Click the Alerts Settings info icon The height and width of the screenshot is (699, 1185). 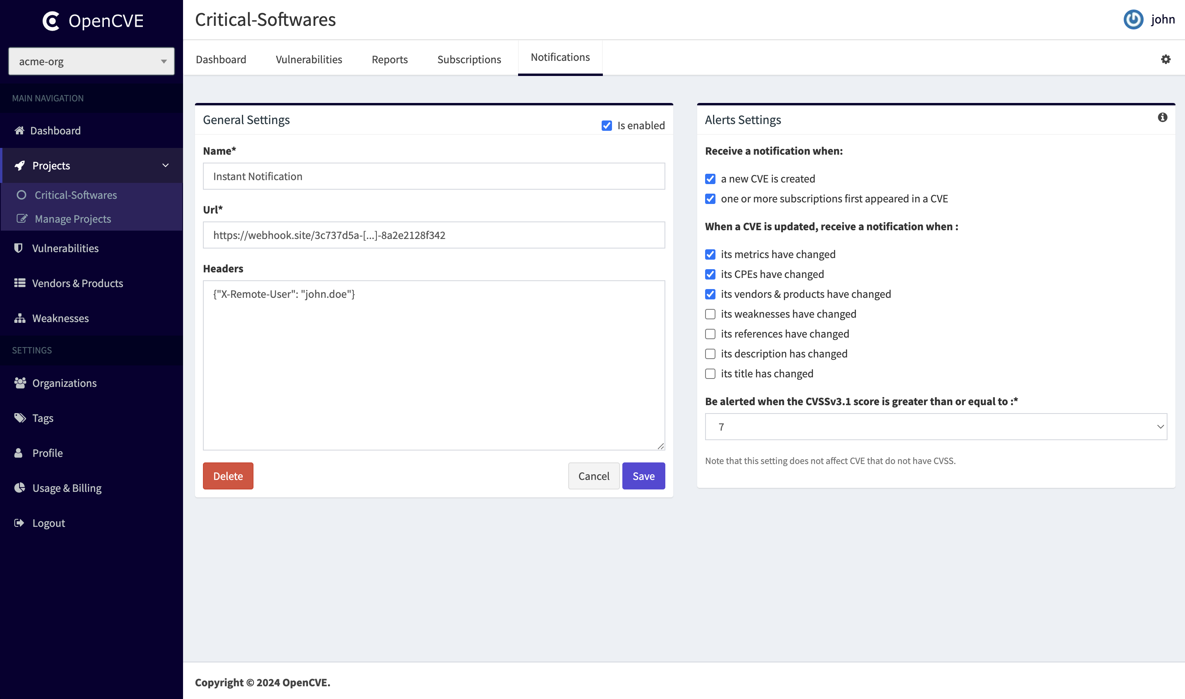[1162, 117]
